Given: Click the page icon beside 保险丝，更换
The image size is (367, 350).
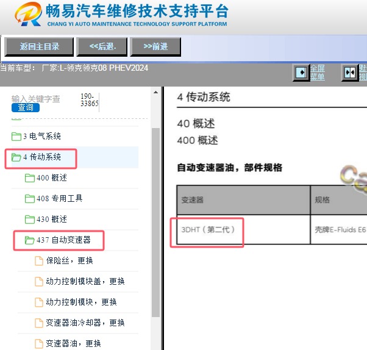Looking at the screenshot, I should [x=39, y=261].
